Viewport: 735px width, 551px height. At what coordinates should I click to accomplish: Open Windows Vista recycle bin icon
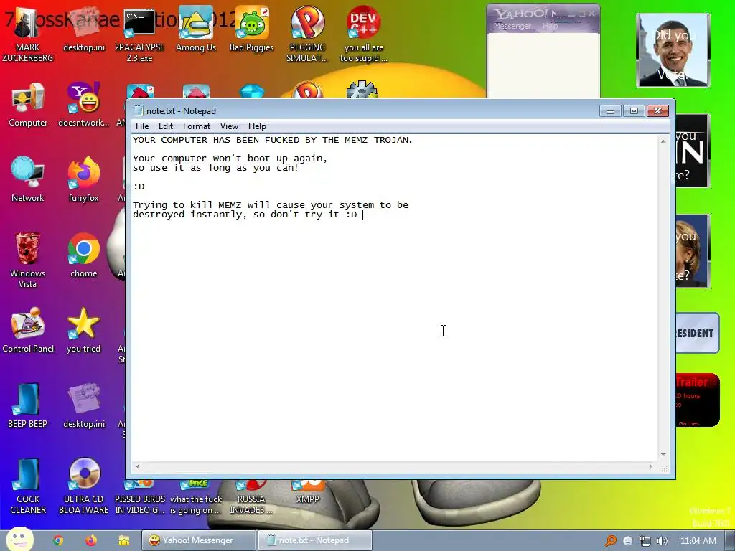pyautogui.click(x=28, y=260)
